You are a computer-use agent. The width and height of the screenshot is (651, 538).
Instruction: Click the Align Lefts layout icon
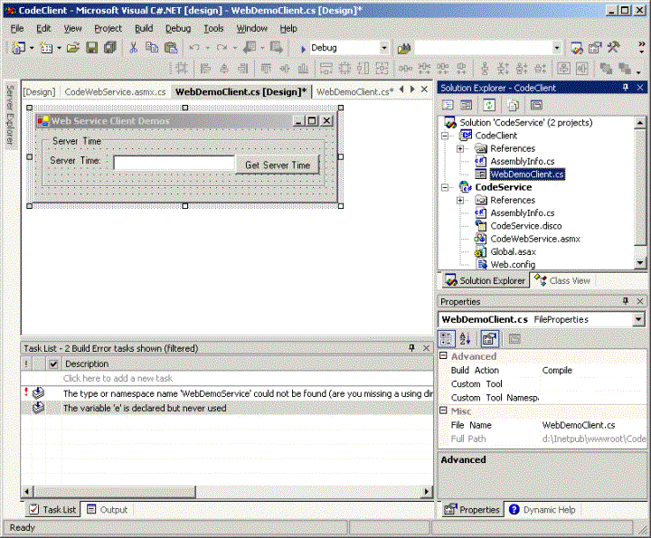pyautogui.click(x=205, y=68)
